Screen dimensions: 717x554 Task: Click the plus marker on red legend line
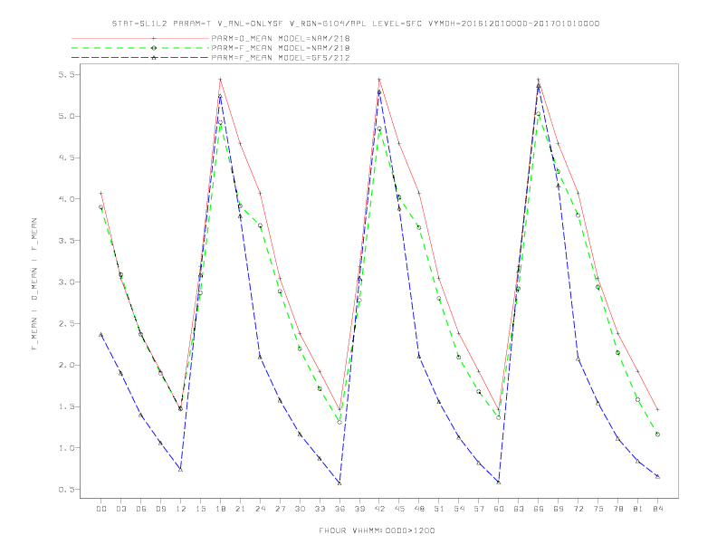tap(154, 38)
